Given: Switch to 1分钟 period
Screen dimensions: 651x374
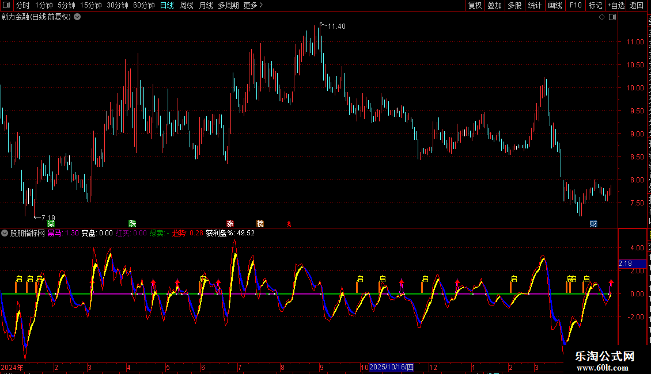Looking at the screenshot, I should coord(44,5).
